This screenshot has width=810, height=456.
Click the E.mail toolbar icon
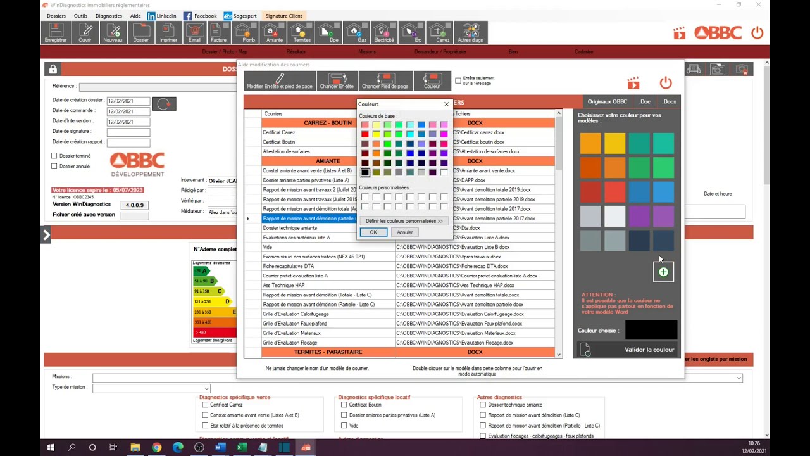[194, 33]
